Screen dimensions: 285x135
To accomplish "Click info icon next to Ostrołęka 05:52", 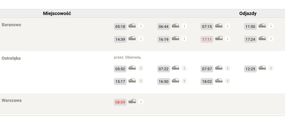I will coord(141,68).
